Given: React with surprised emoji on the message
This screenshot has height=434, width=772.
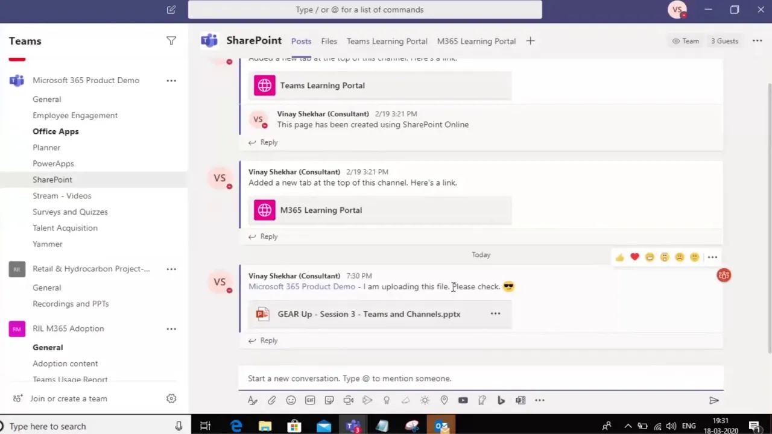Looking at the screenshot, I should (x=665, y=257).
